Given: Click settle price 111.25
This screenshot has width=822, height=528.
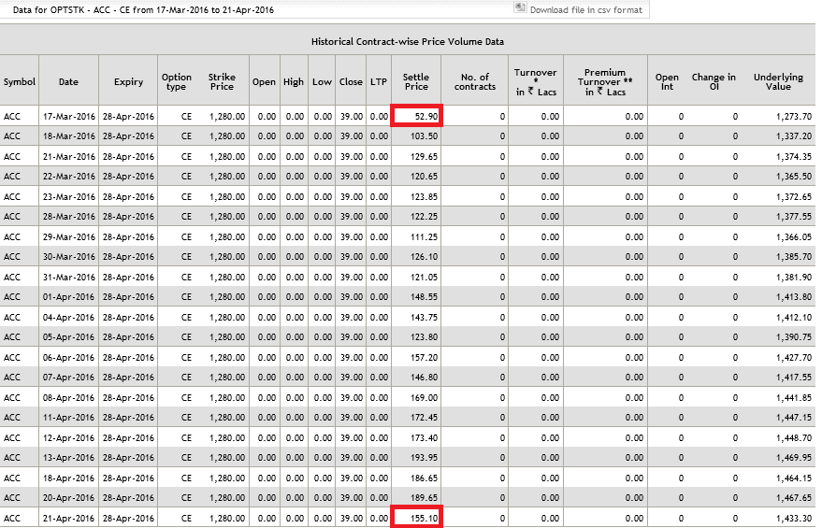Looking at the screenshot, I should (425, 237).
